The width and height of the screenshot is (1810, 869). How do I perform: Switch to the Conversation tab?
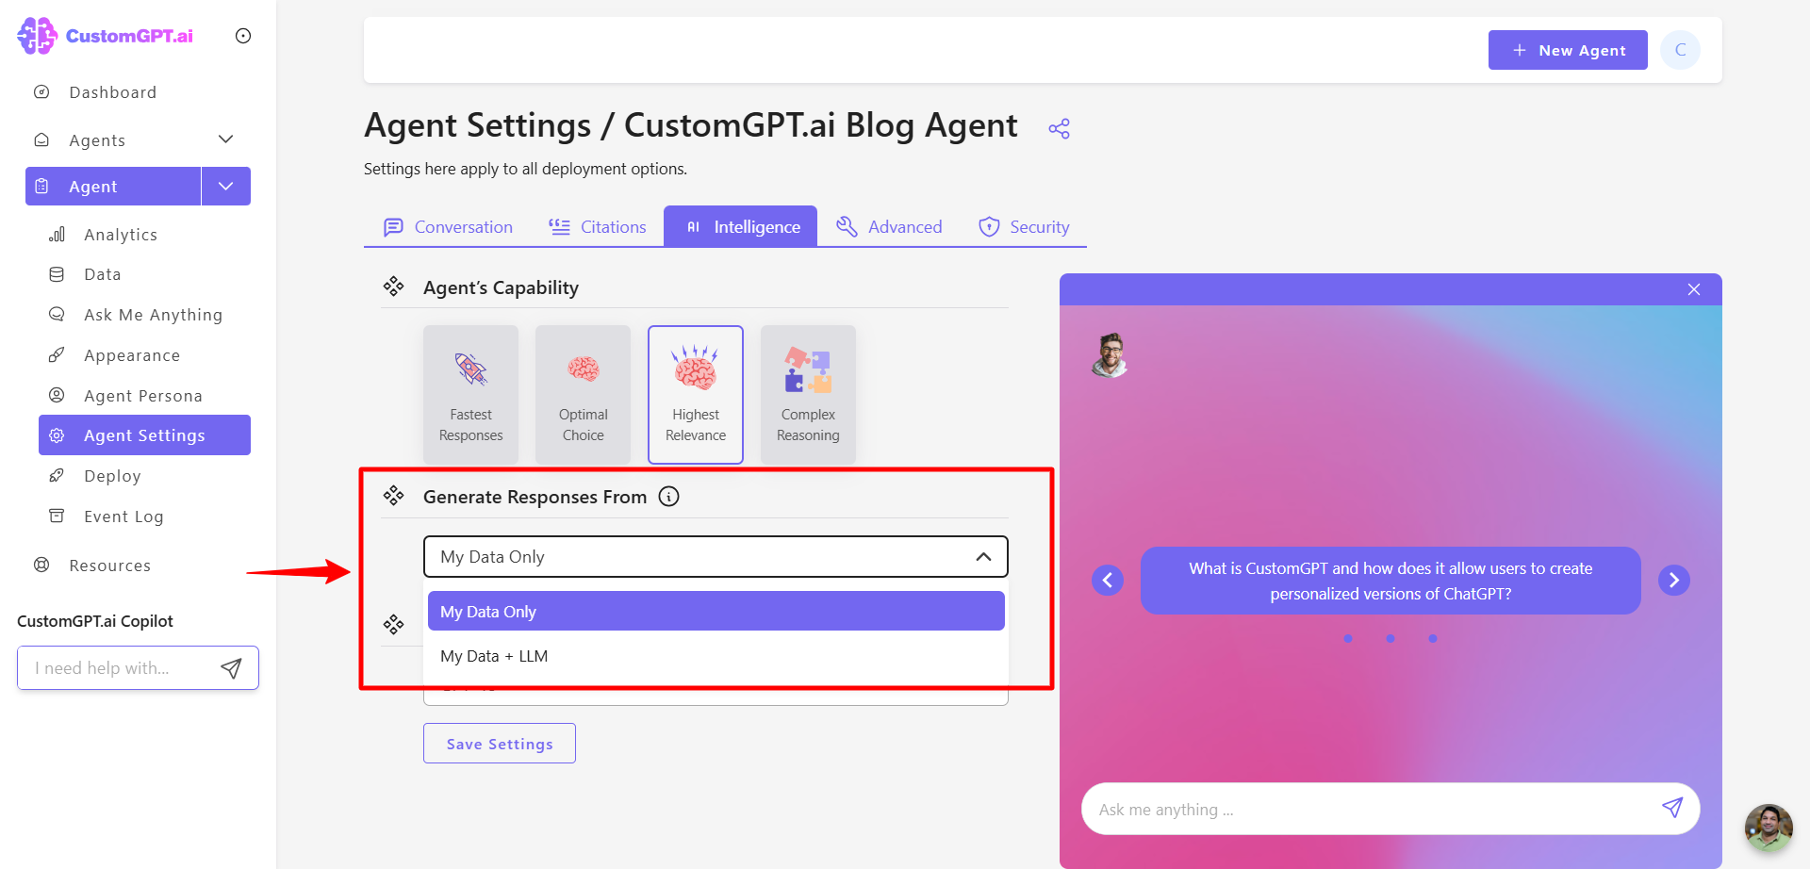pyautogui.click(x=448, y=227)
